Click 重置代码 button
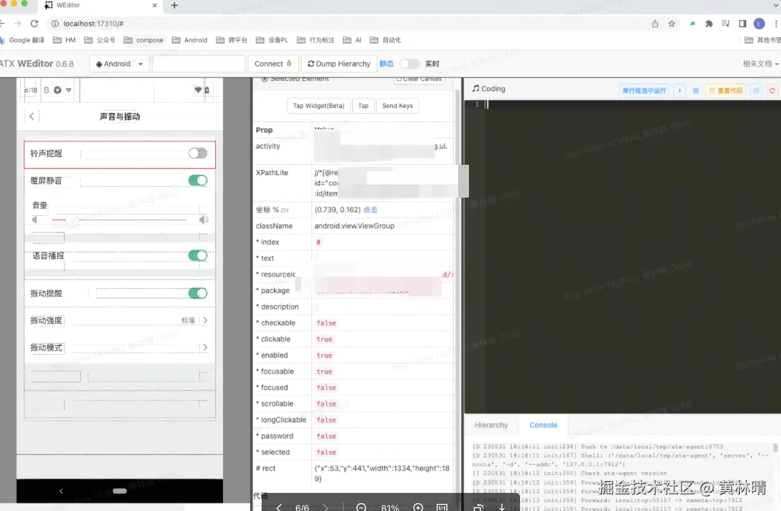The height and width of the screenshot is (511, 781). (x=726, y=91)
